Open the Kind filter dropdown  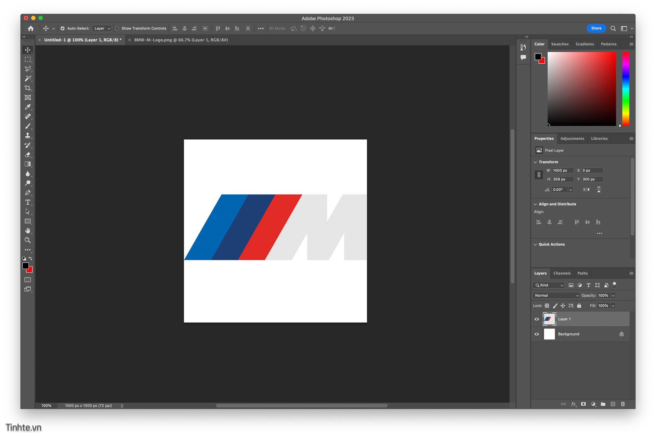click(549, 285)
